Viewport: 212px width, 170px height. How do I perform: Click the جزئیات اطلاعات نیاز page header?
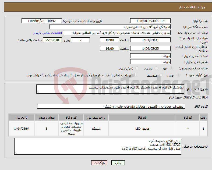pos(192,7)
